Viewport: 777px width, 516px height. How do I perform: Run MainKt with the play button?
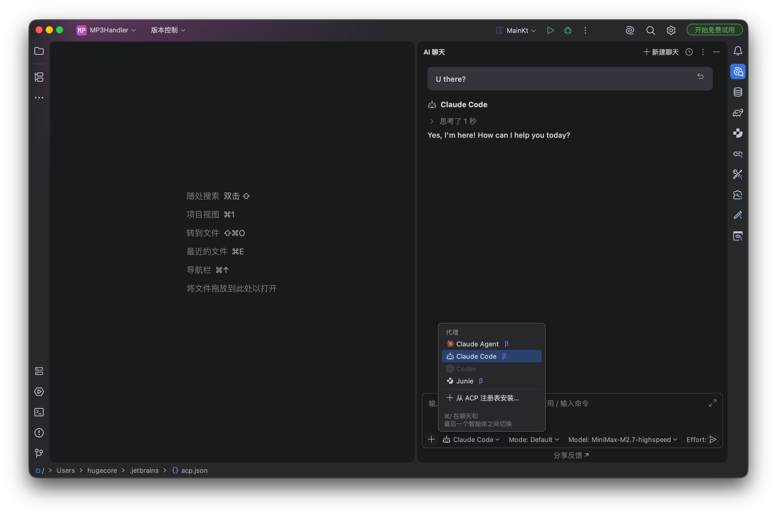click(x=550, y=30)
